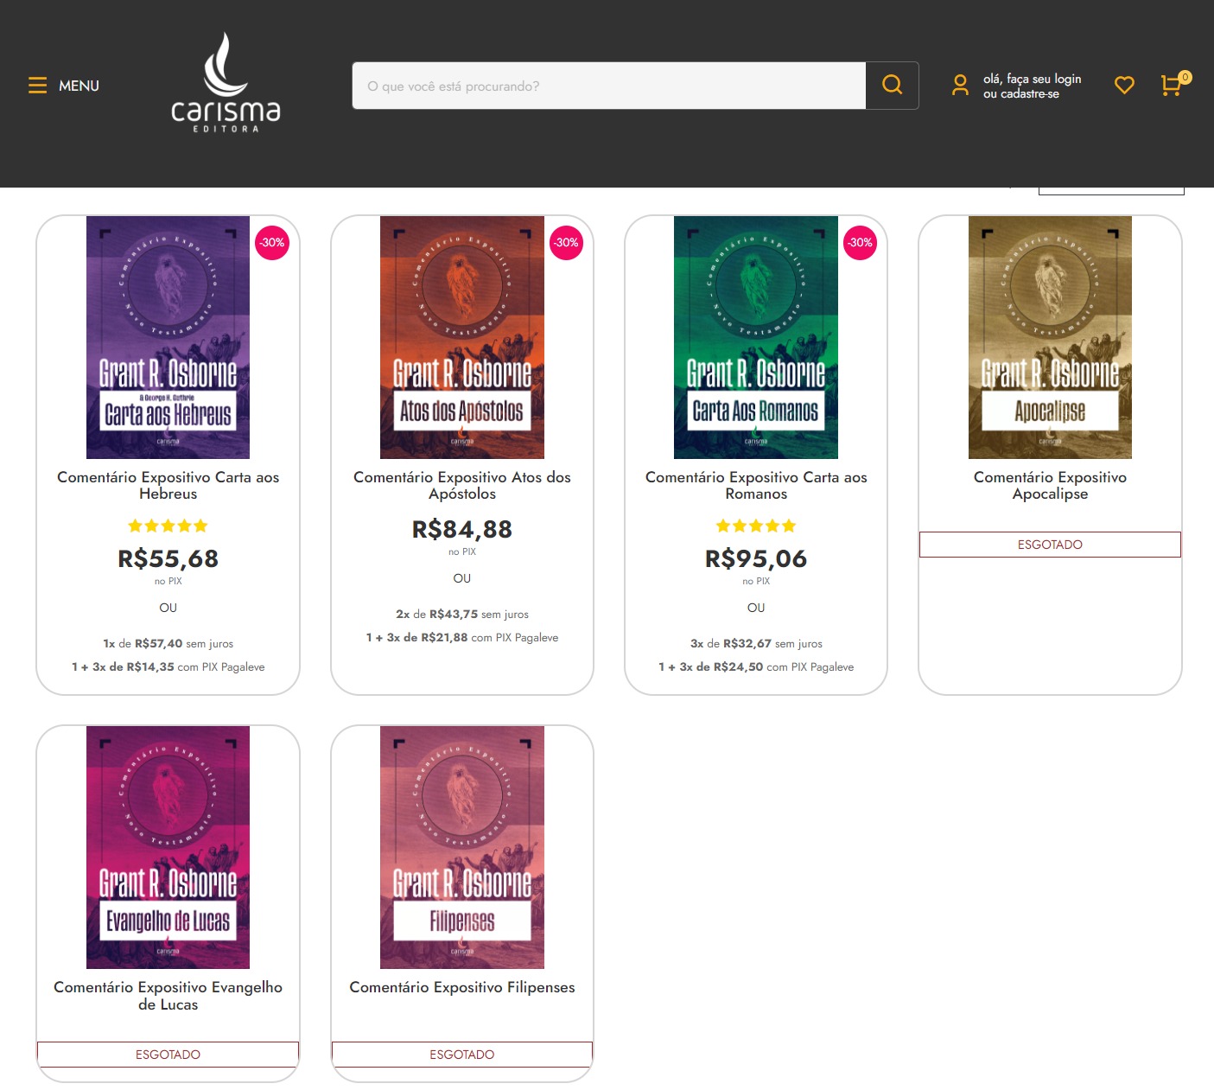Open 'Comentário Expositivo Carta aos Hebreus' title
The height and width of the screenshot is (1090, 1214).
[x=168, y=485]
